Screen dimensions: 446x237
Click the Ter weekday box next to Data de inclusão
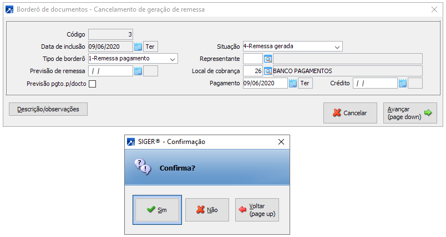pos(150,47)
